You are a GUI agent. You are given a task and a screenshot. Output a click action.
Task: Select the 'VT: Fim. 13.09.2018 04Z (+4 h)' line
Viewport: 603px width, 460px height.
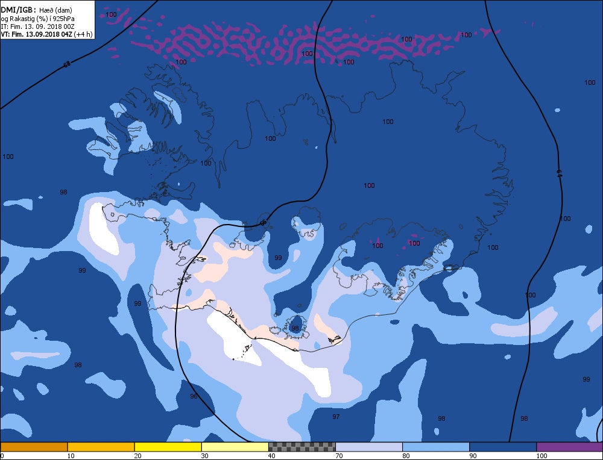tap(46, 34)
